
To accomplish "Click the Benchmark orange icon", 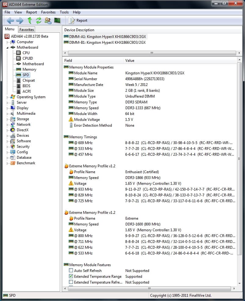I will [x=13, y=163].
